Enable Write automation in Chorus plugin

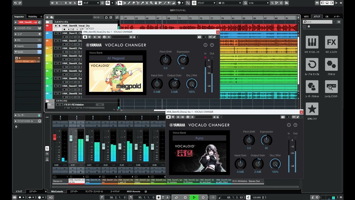pos(182,117)
